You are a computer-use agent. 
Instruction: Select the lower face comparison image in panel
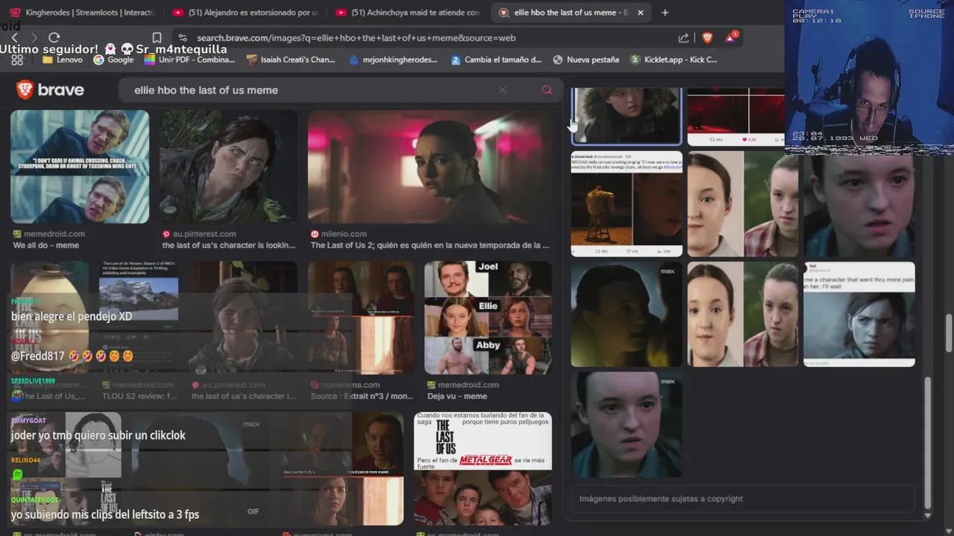click(742, 314)
